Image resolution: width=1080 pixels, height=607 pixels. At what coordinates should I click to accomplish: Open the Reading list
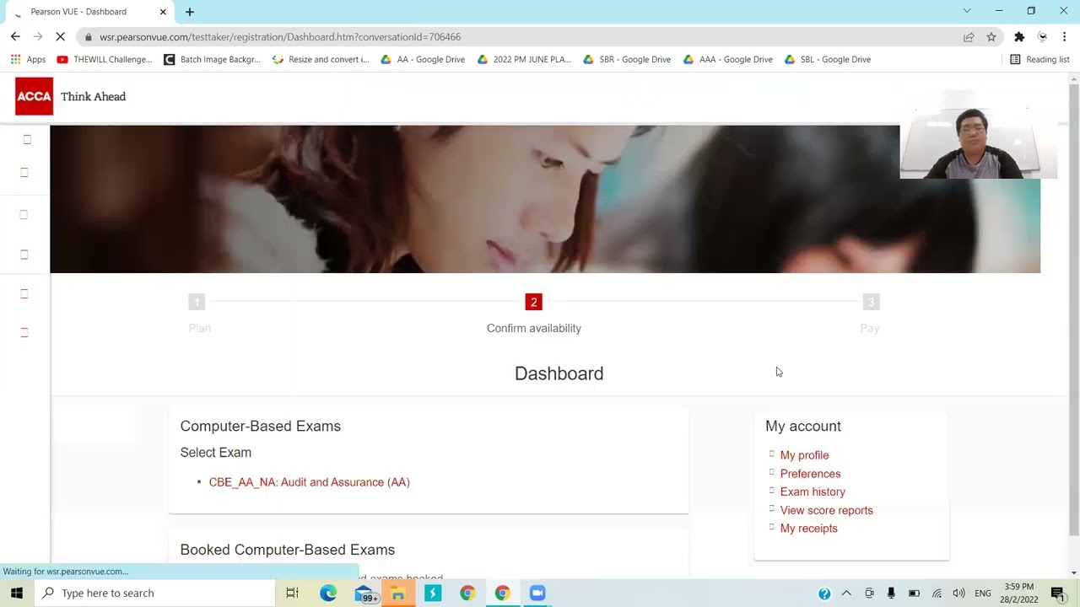click(1039, 60)
